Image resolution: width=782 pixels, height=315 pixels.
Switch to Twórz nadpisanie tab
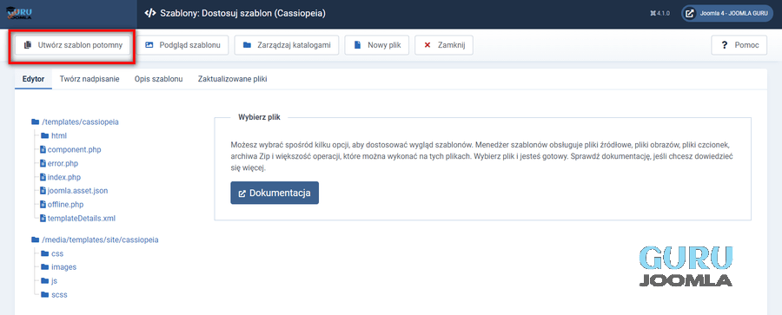tap(89, 79)
